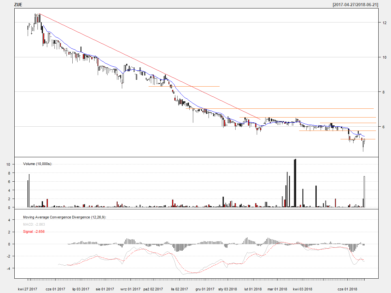
Task: Click the date label kwi 03 2018
Action: point(303,289)
